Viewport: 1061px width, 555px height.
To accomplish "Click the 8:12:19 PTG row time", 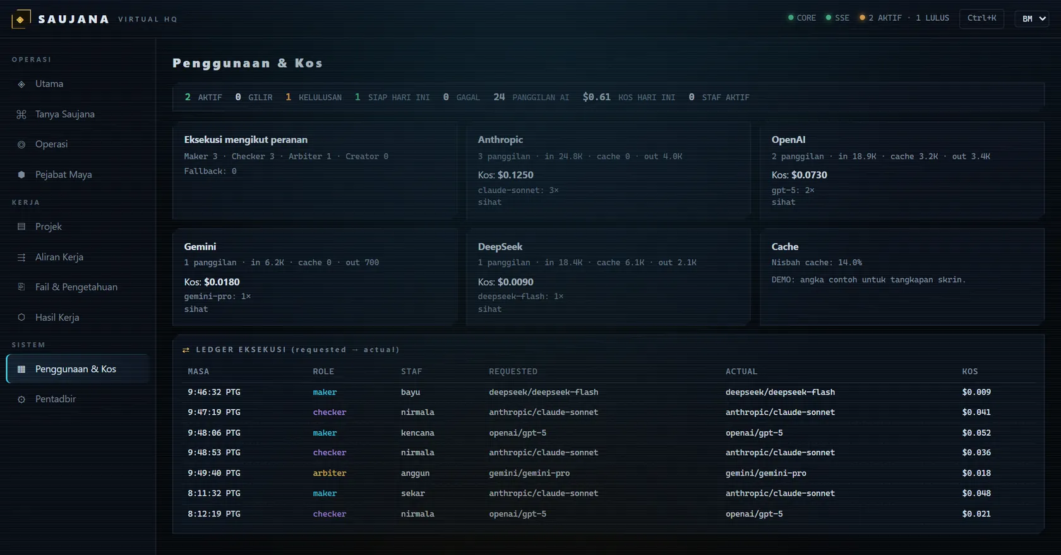I will click(214, 514).
